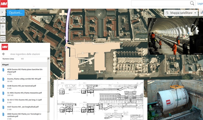Go back using the panel's left arrow

click(x=4, y=54)
